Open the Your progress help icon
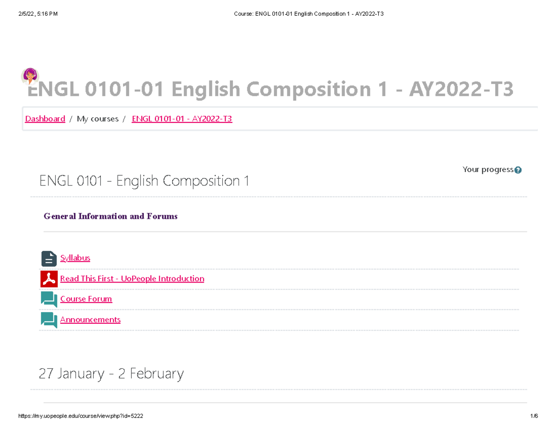The image size is (557, 430). (518, 169)
